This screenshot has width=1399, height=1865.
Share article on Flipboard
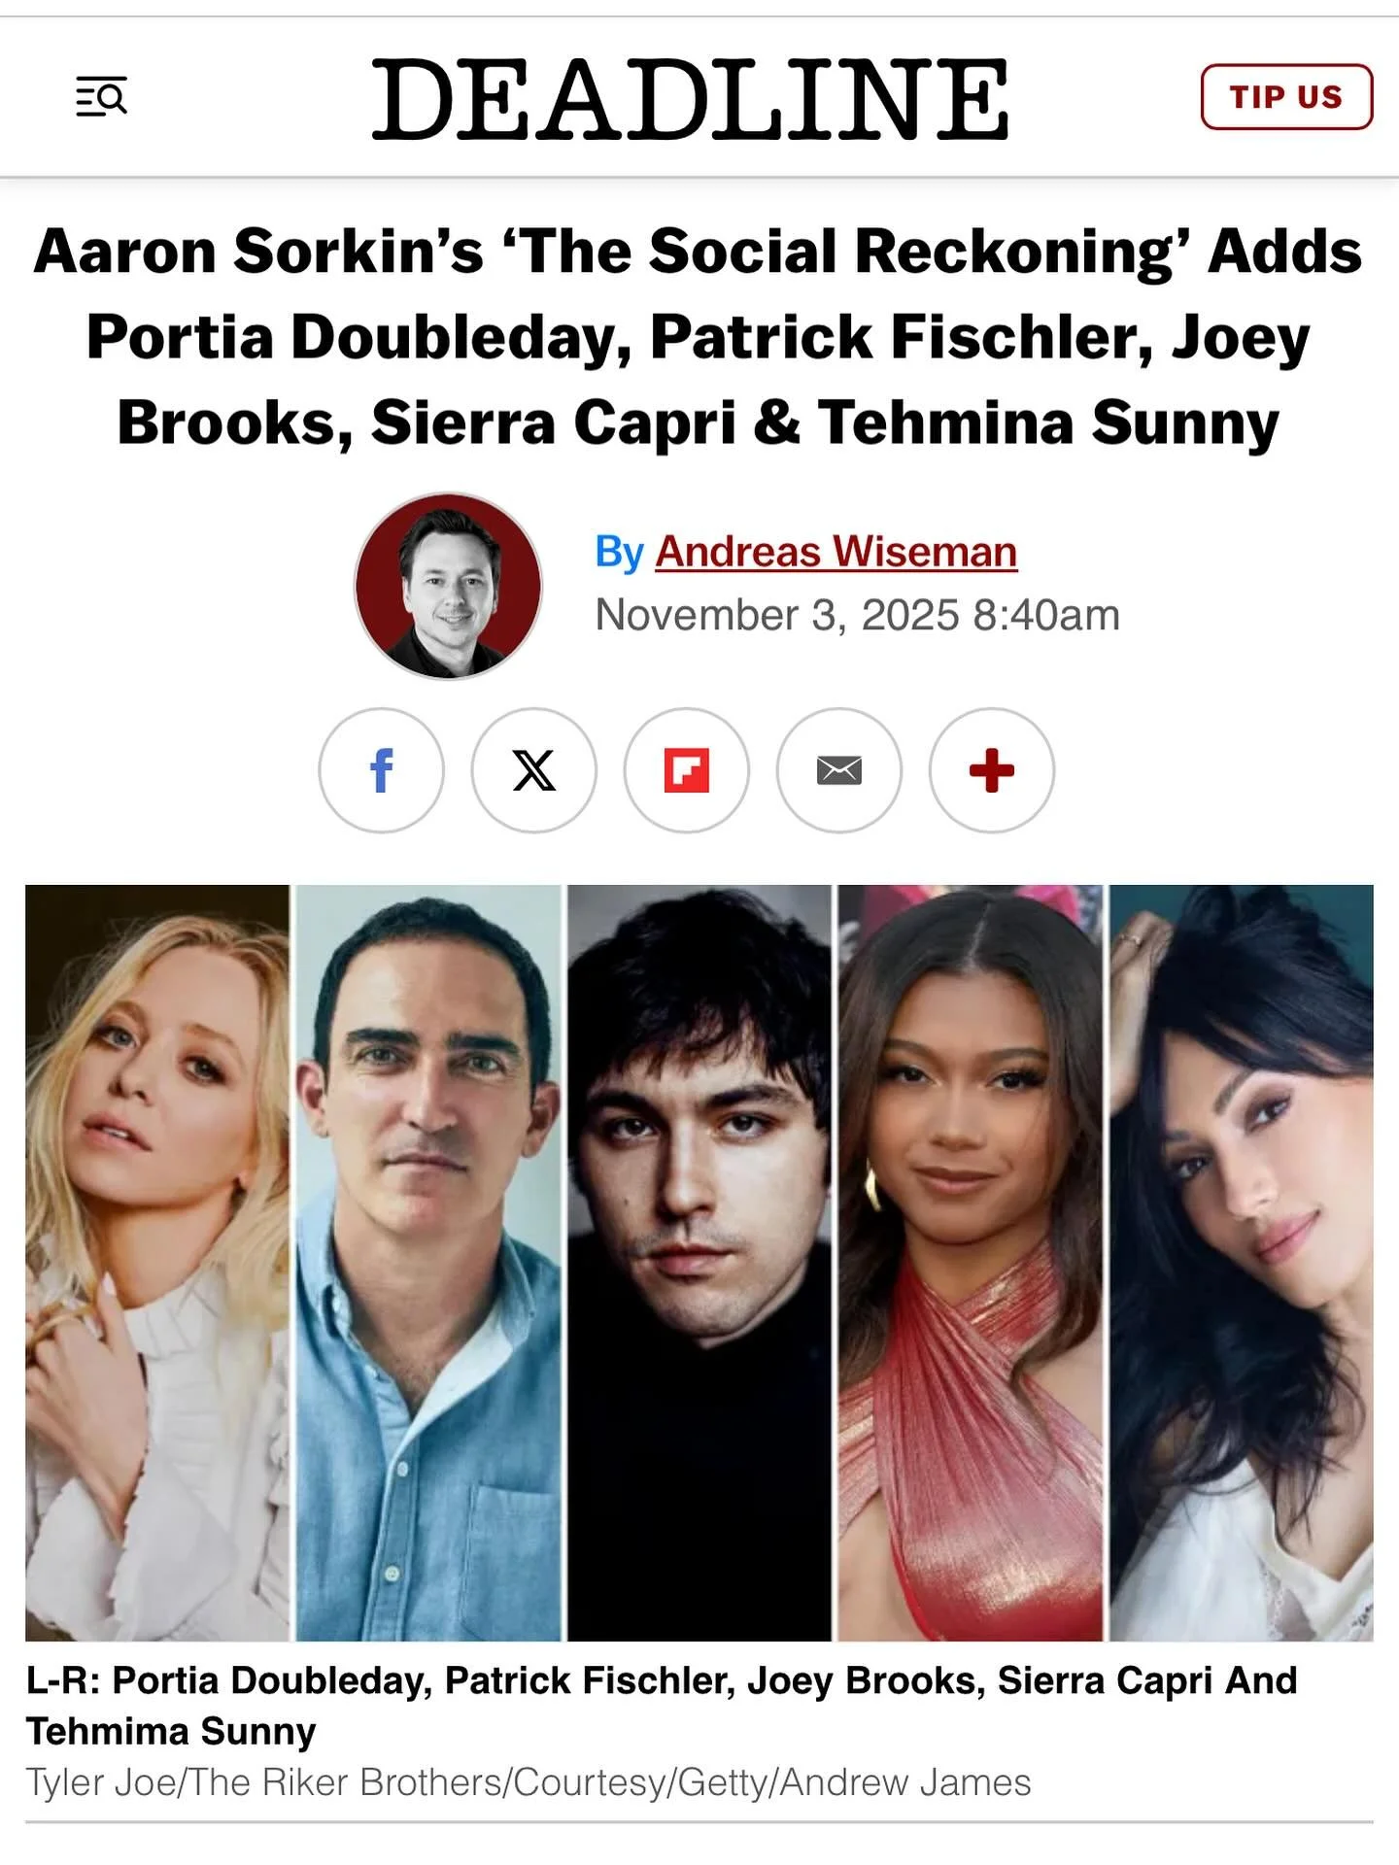pos(686,770)
